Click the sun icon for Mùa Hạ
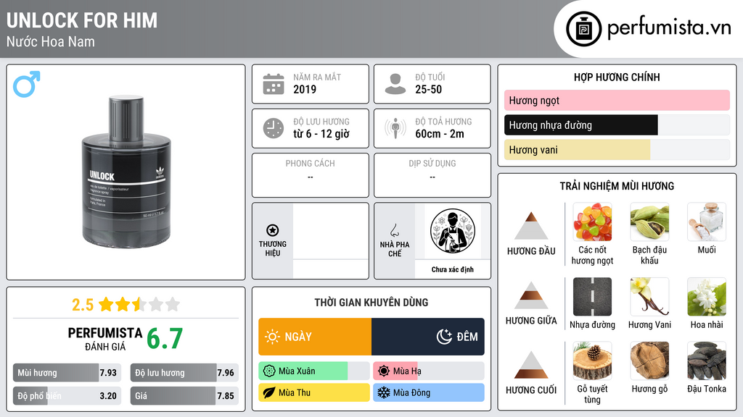This screenshot has width=743, height=417. click(384, 371)
